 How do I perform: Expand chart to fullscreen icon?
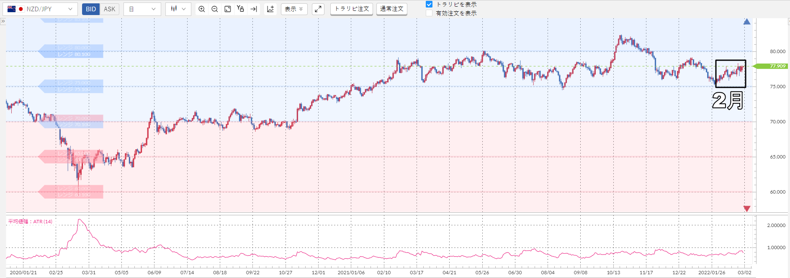tap(318, 9)
